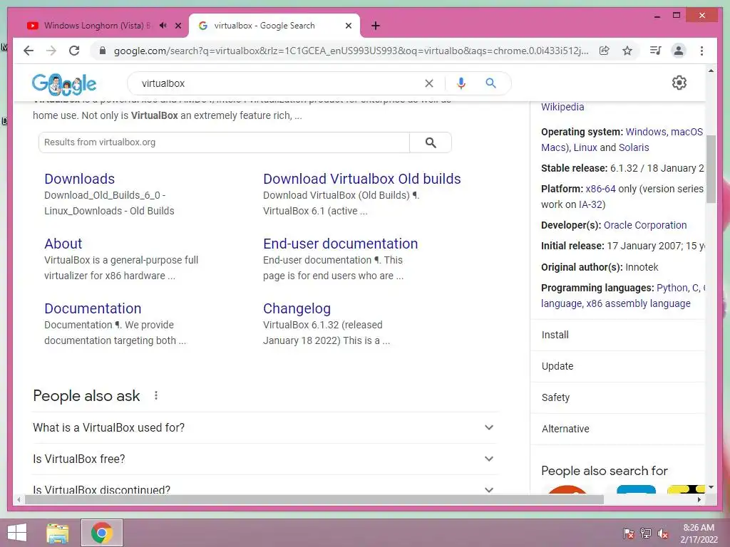Close the Windows Longhorn YouTube tab

(x=178, y=26)
